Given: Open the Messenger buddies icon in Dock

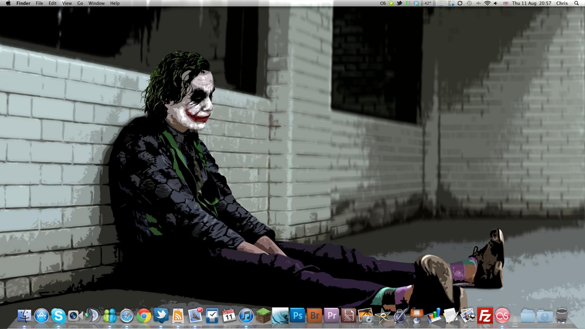Looking at the screenshot, I should pyautogui.click(x=110, y=316).
